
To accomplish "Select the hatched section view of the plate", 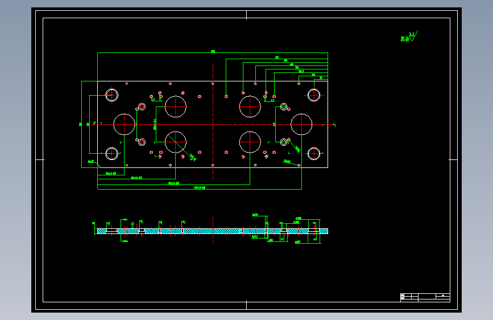I will click(x=213, y=231).
